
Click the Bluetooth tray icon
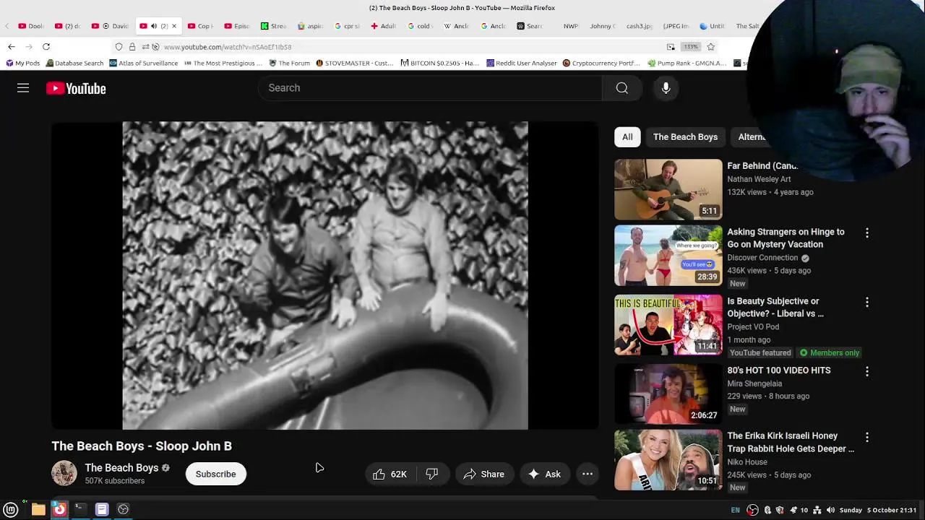point(767,510)
